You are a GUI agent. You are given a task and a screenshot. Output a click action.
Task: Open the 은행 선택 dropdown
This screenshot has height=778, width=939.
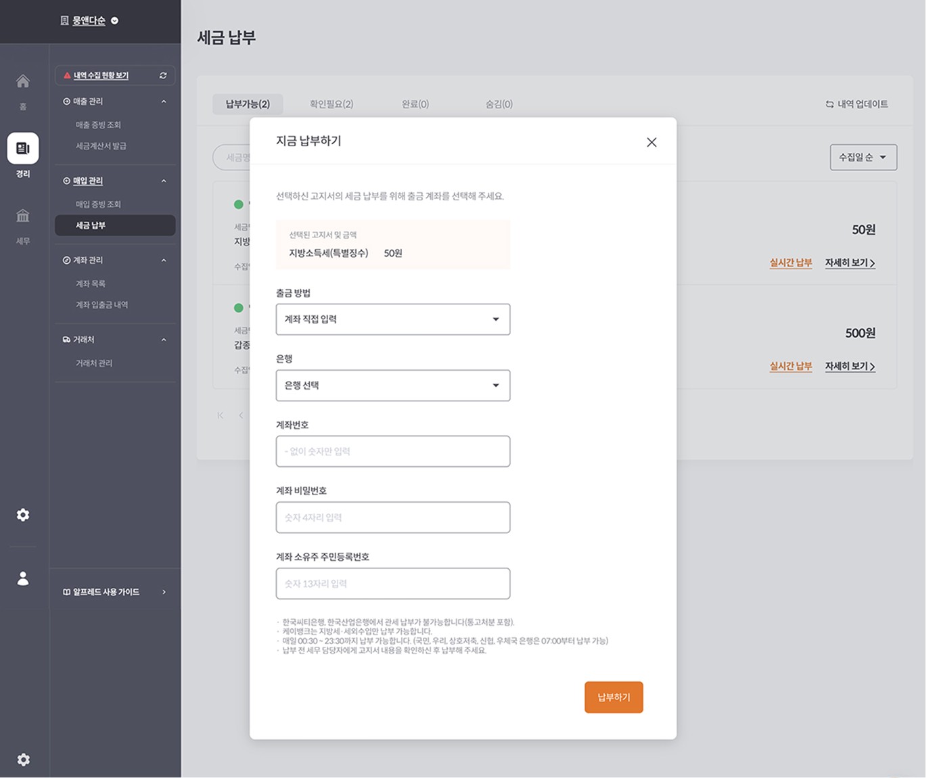tap(392, 385)
